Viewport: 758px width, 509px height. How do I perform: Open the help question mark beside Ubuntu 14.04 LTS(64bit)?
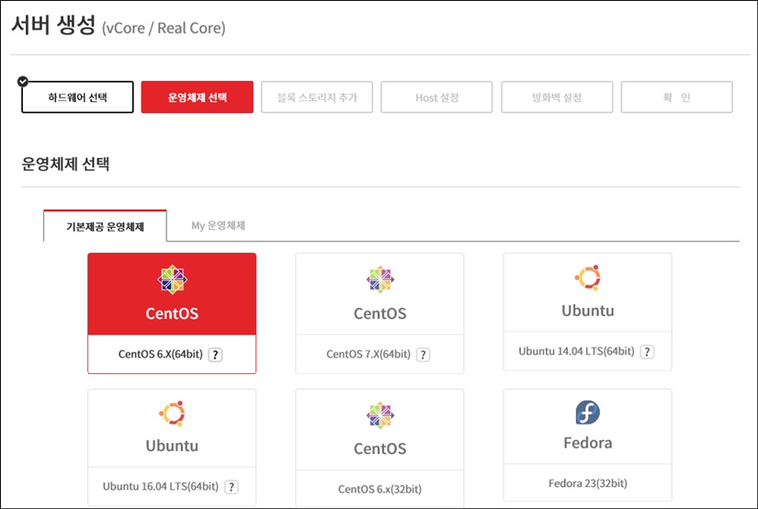[647, 352]
